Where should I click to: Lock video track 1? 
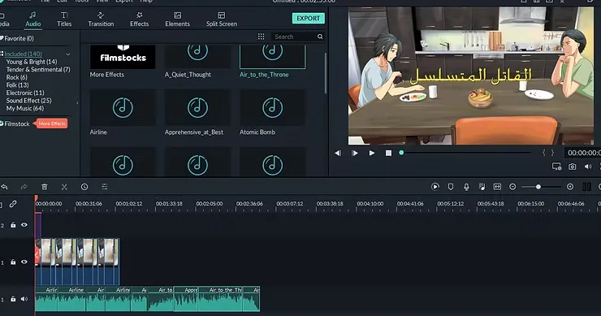pyautogui.click(x=13, y=262)
